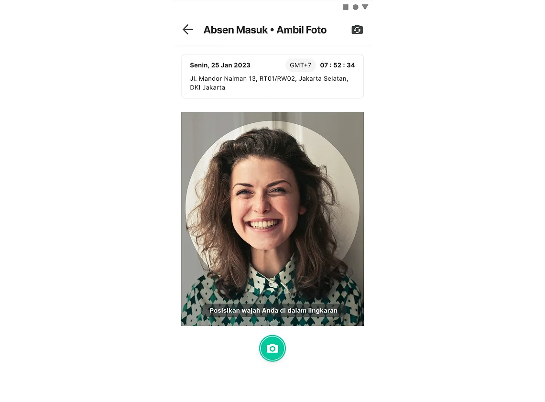Tap the Jl. Mandor Naiman 13 address line

(269, 78)
